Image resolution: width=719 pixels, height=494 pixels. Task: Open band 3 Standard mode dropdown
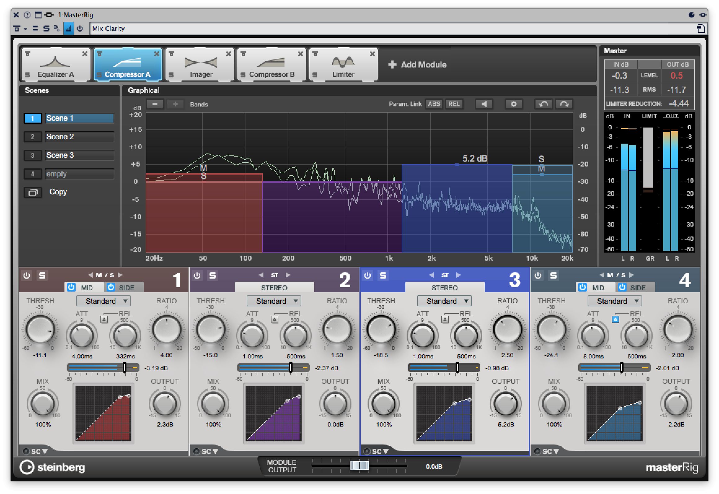point(444,301)
